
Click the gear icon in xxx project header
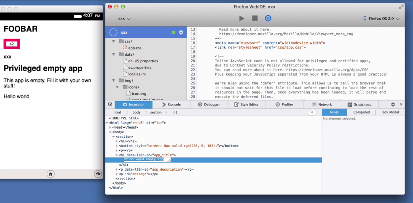tap(181, 32)
